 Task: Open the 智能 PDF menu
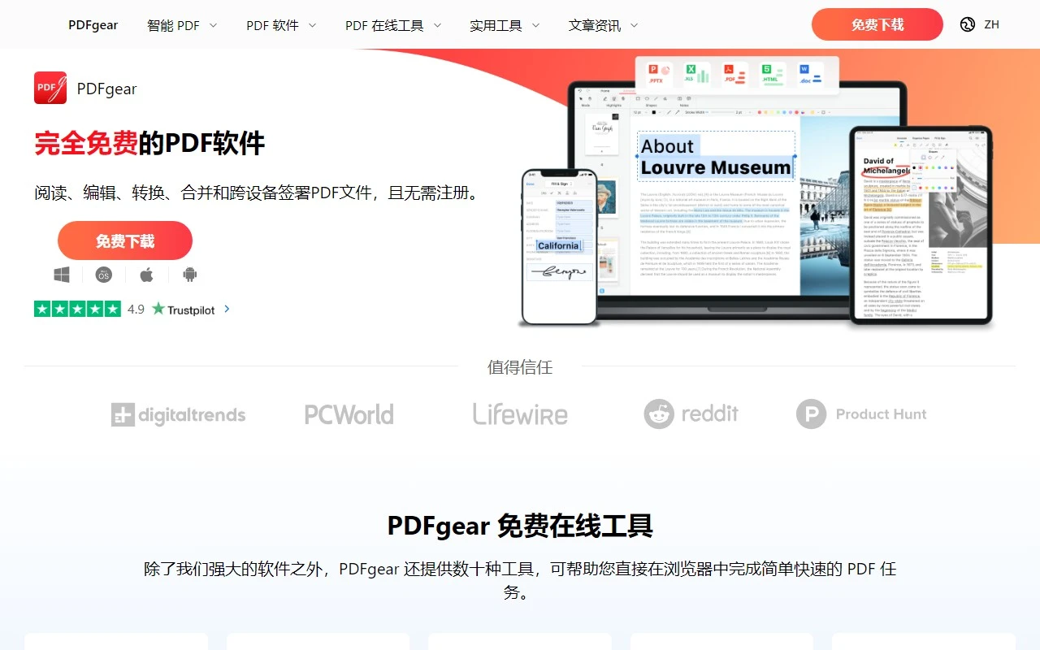[x=173, y=25]
